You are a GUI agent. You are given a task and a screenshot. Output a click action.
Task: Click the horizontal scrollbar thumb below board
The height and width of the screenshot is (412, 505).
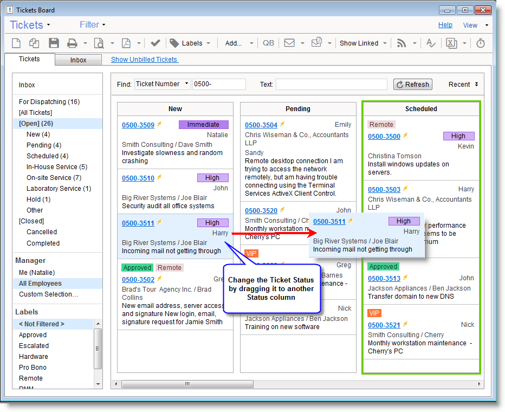pyautogui.click(x=187, y=384)
